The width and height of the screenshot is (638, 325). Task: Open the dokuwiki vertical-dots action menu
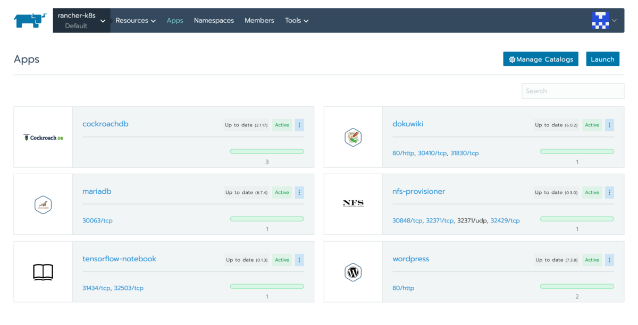tap(609, 125)
